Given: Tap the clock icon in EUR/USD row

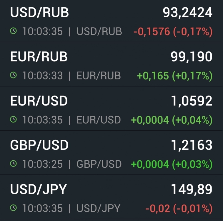Looking at the screenshot, I should (x=13, y=120).
